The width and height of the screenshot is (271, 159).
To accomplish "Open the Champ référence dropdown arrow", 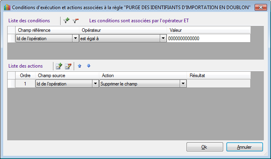I will tap(75, 38).
